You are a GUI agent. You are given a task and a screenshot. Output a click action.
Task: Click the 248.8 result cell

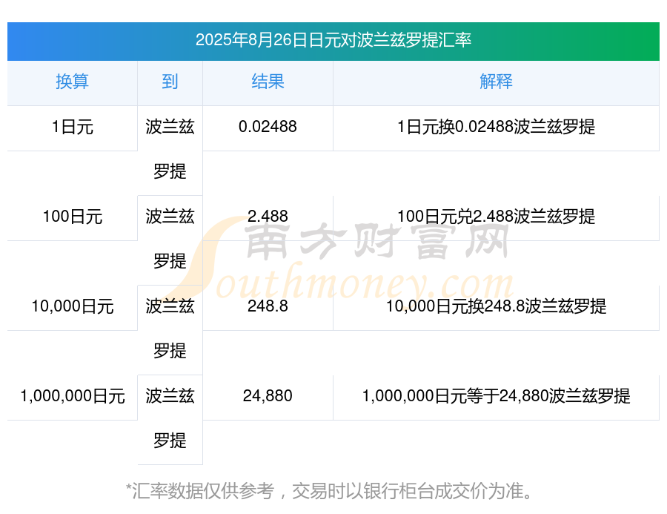pos(268,306)
